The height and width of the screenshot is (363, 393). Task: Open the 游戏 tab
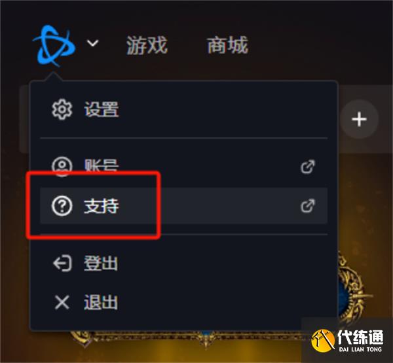coord(147,45)
